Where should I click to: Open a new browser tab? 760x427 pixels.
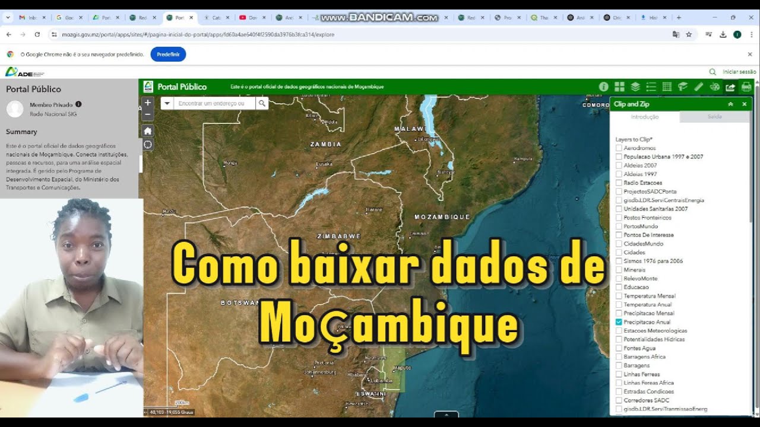pos(679,18)
